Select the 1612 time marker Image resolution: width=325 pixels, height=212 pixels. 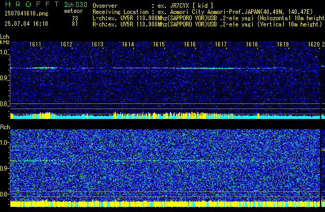tap(66, 44)
